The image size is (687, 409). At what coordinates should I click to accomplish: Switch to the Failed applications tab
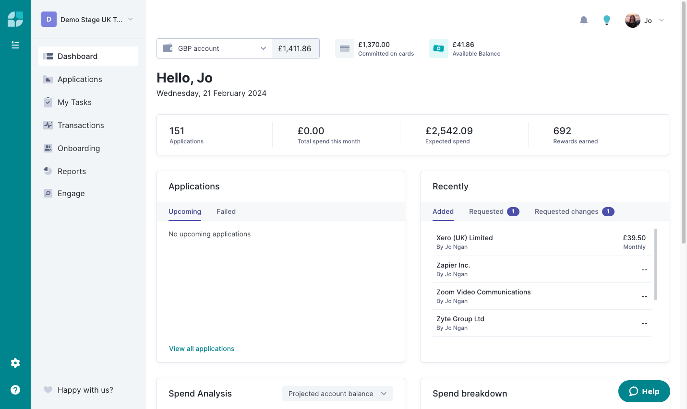tap(226, 211)
